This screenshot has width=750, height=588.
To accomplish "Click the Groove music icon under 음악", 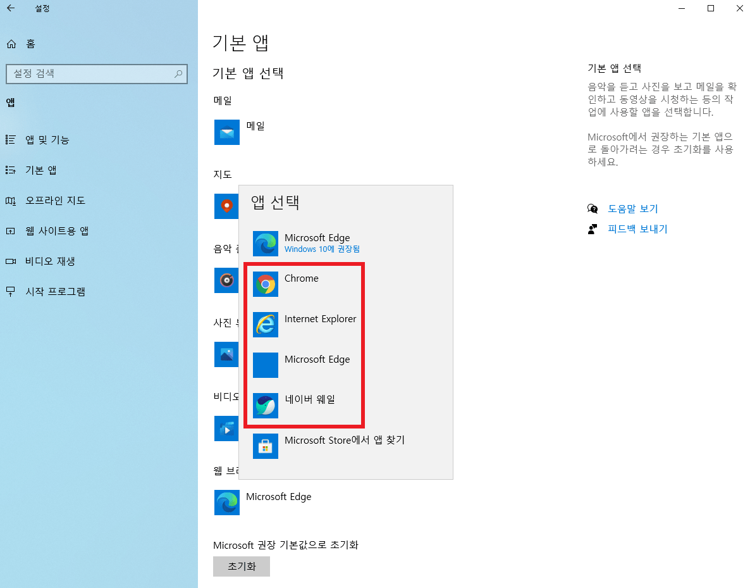I will (226, 280).
